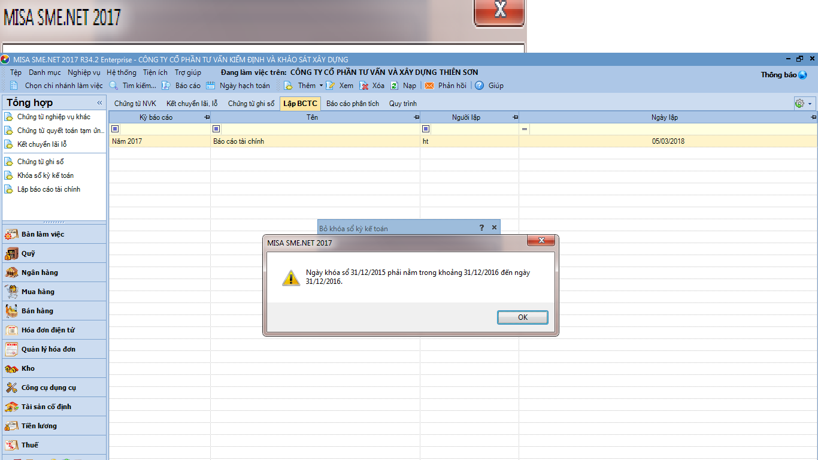Close the Bỏ khóa sổ kỳ kế toán dialog
This screenshot has width=818, height=460.
494,228
